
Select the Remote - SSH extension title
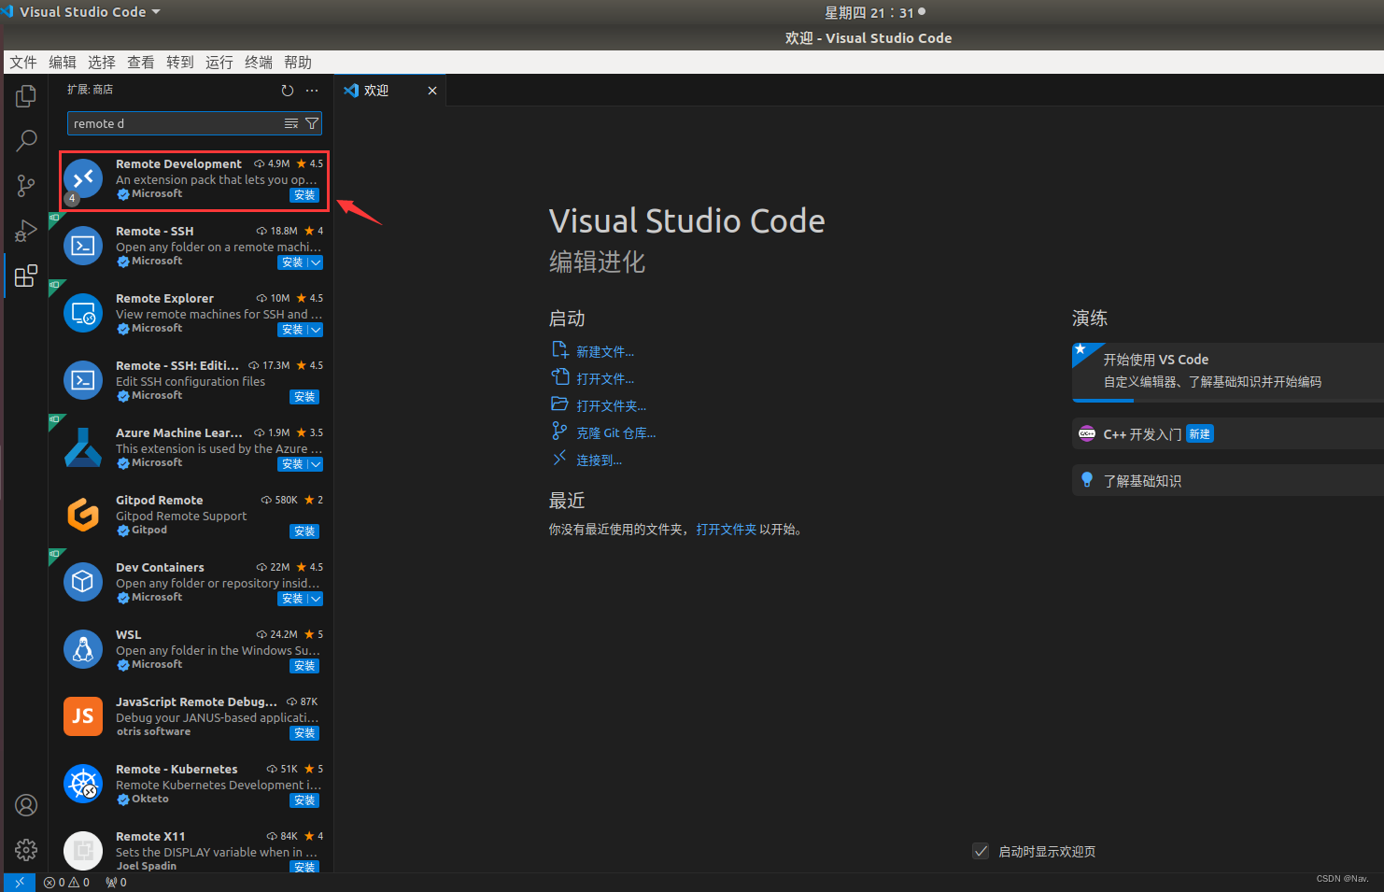[155, 231]
